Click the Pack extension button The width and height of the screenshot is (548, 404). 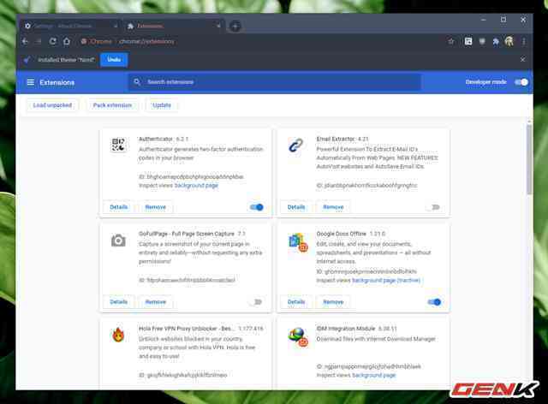[x=112, y=105]
